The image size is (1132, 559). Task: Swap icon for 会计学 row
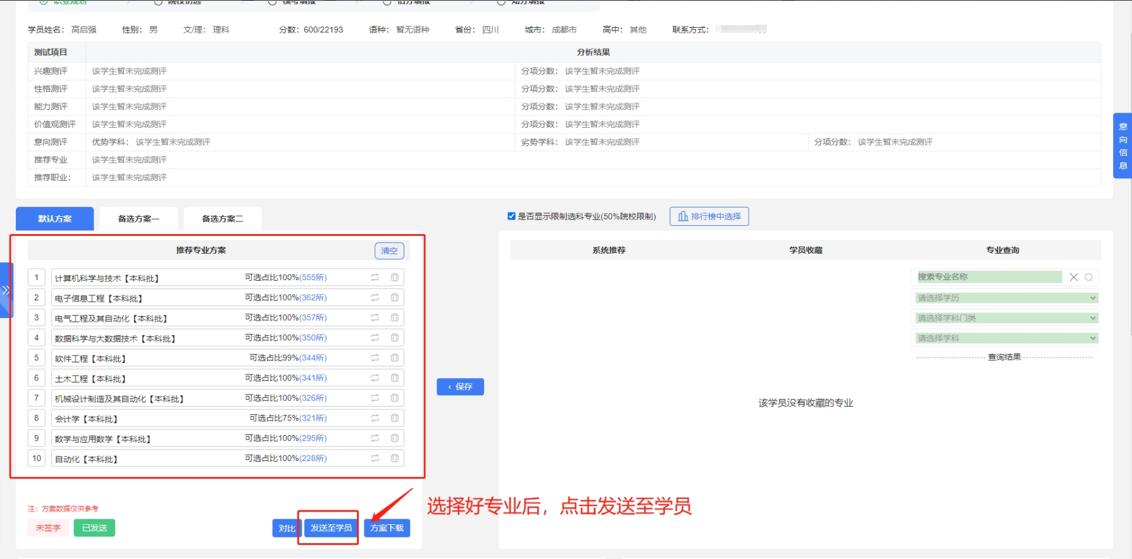pyautogui.click(x=375, y=418)
